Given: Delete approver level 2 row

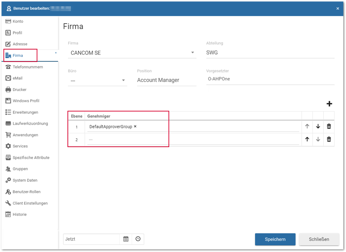Looking at the screenshot, I should click(x=329, y=139).
